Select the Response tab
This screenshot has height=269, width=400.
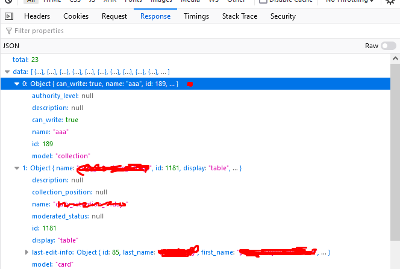155,16
